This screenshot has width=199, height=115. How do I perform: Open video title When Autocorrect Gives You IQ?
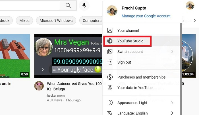[74, 86]
